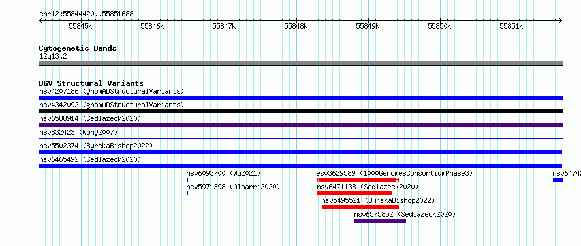Click the right arrowhead of the ruler
This screenshot has width=581, height=246.
[x=561, y=20]
